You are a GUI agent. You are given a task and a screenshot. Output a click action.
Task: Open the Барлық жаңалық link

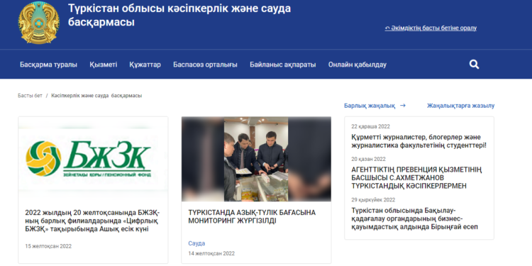tap(370, 106)
